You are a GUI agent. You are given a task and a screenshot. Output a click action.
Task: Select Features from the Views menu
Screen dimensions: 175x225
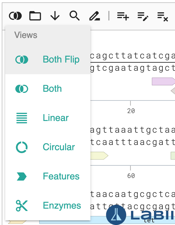point(61,176)
